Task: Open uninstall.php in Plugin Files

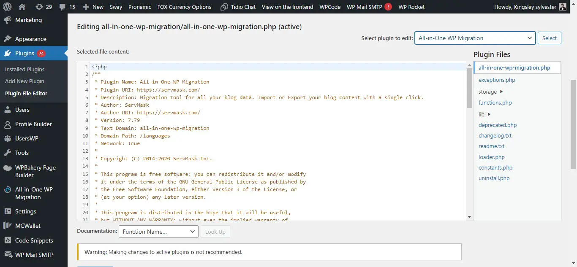Action: click(x=494, y=178)
